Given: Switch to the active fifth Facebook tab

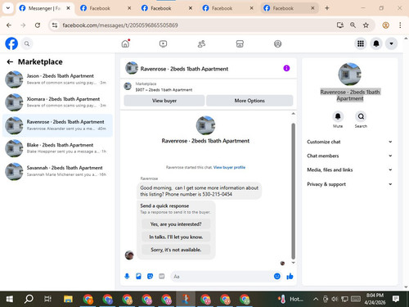Looking at the screenshot, I should pos(290,8).
